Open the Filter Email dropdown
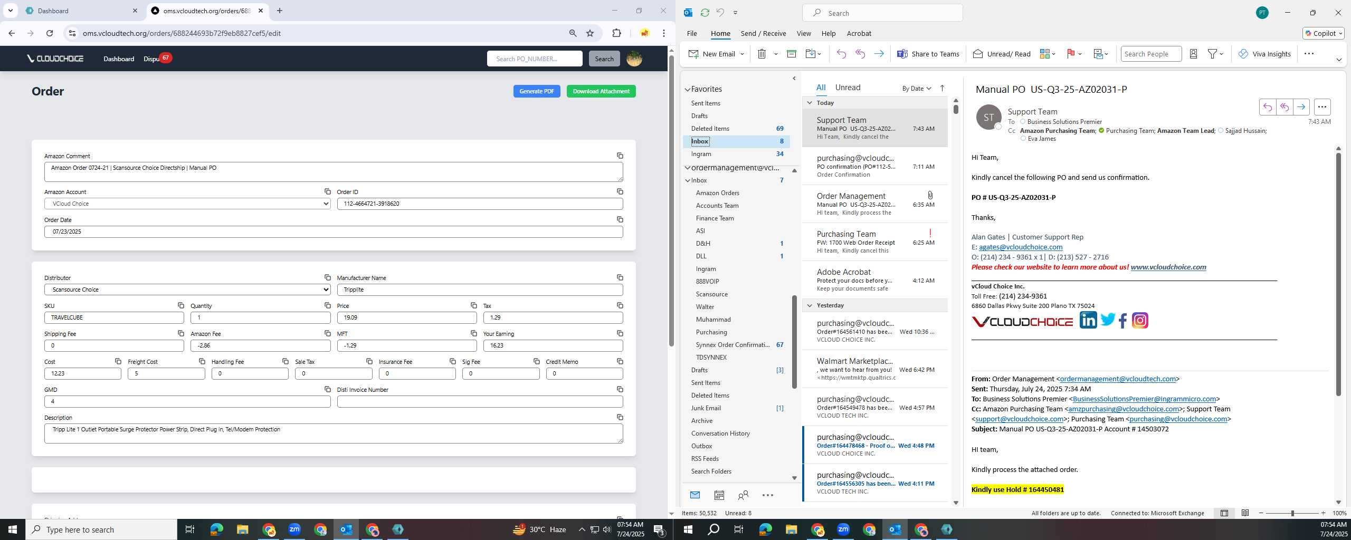Image resolution: width=1351 pixels, height=540 pixels. 1215,54
